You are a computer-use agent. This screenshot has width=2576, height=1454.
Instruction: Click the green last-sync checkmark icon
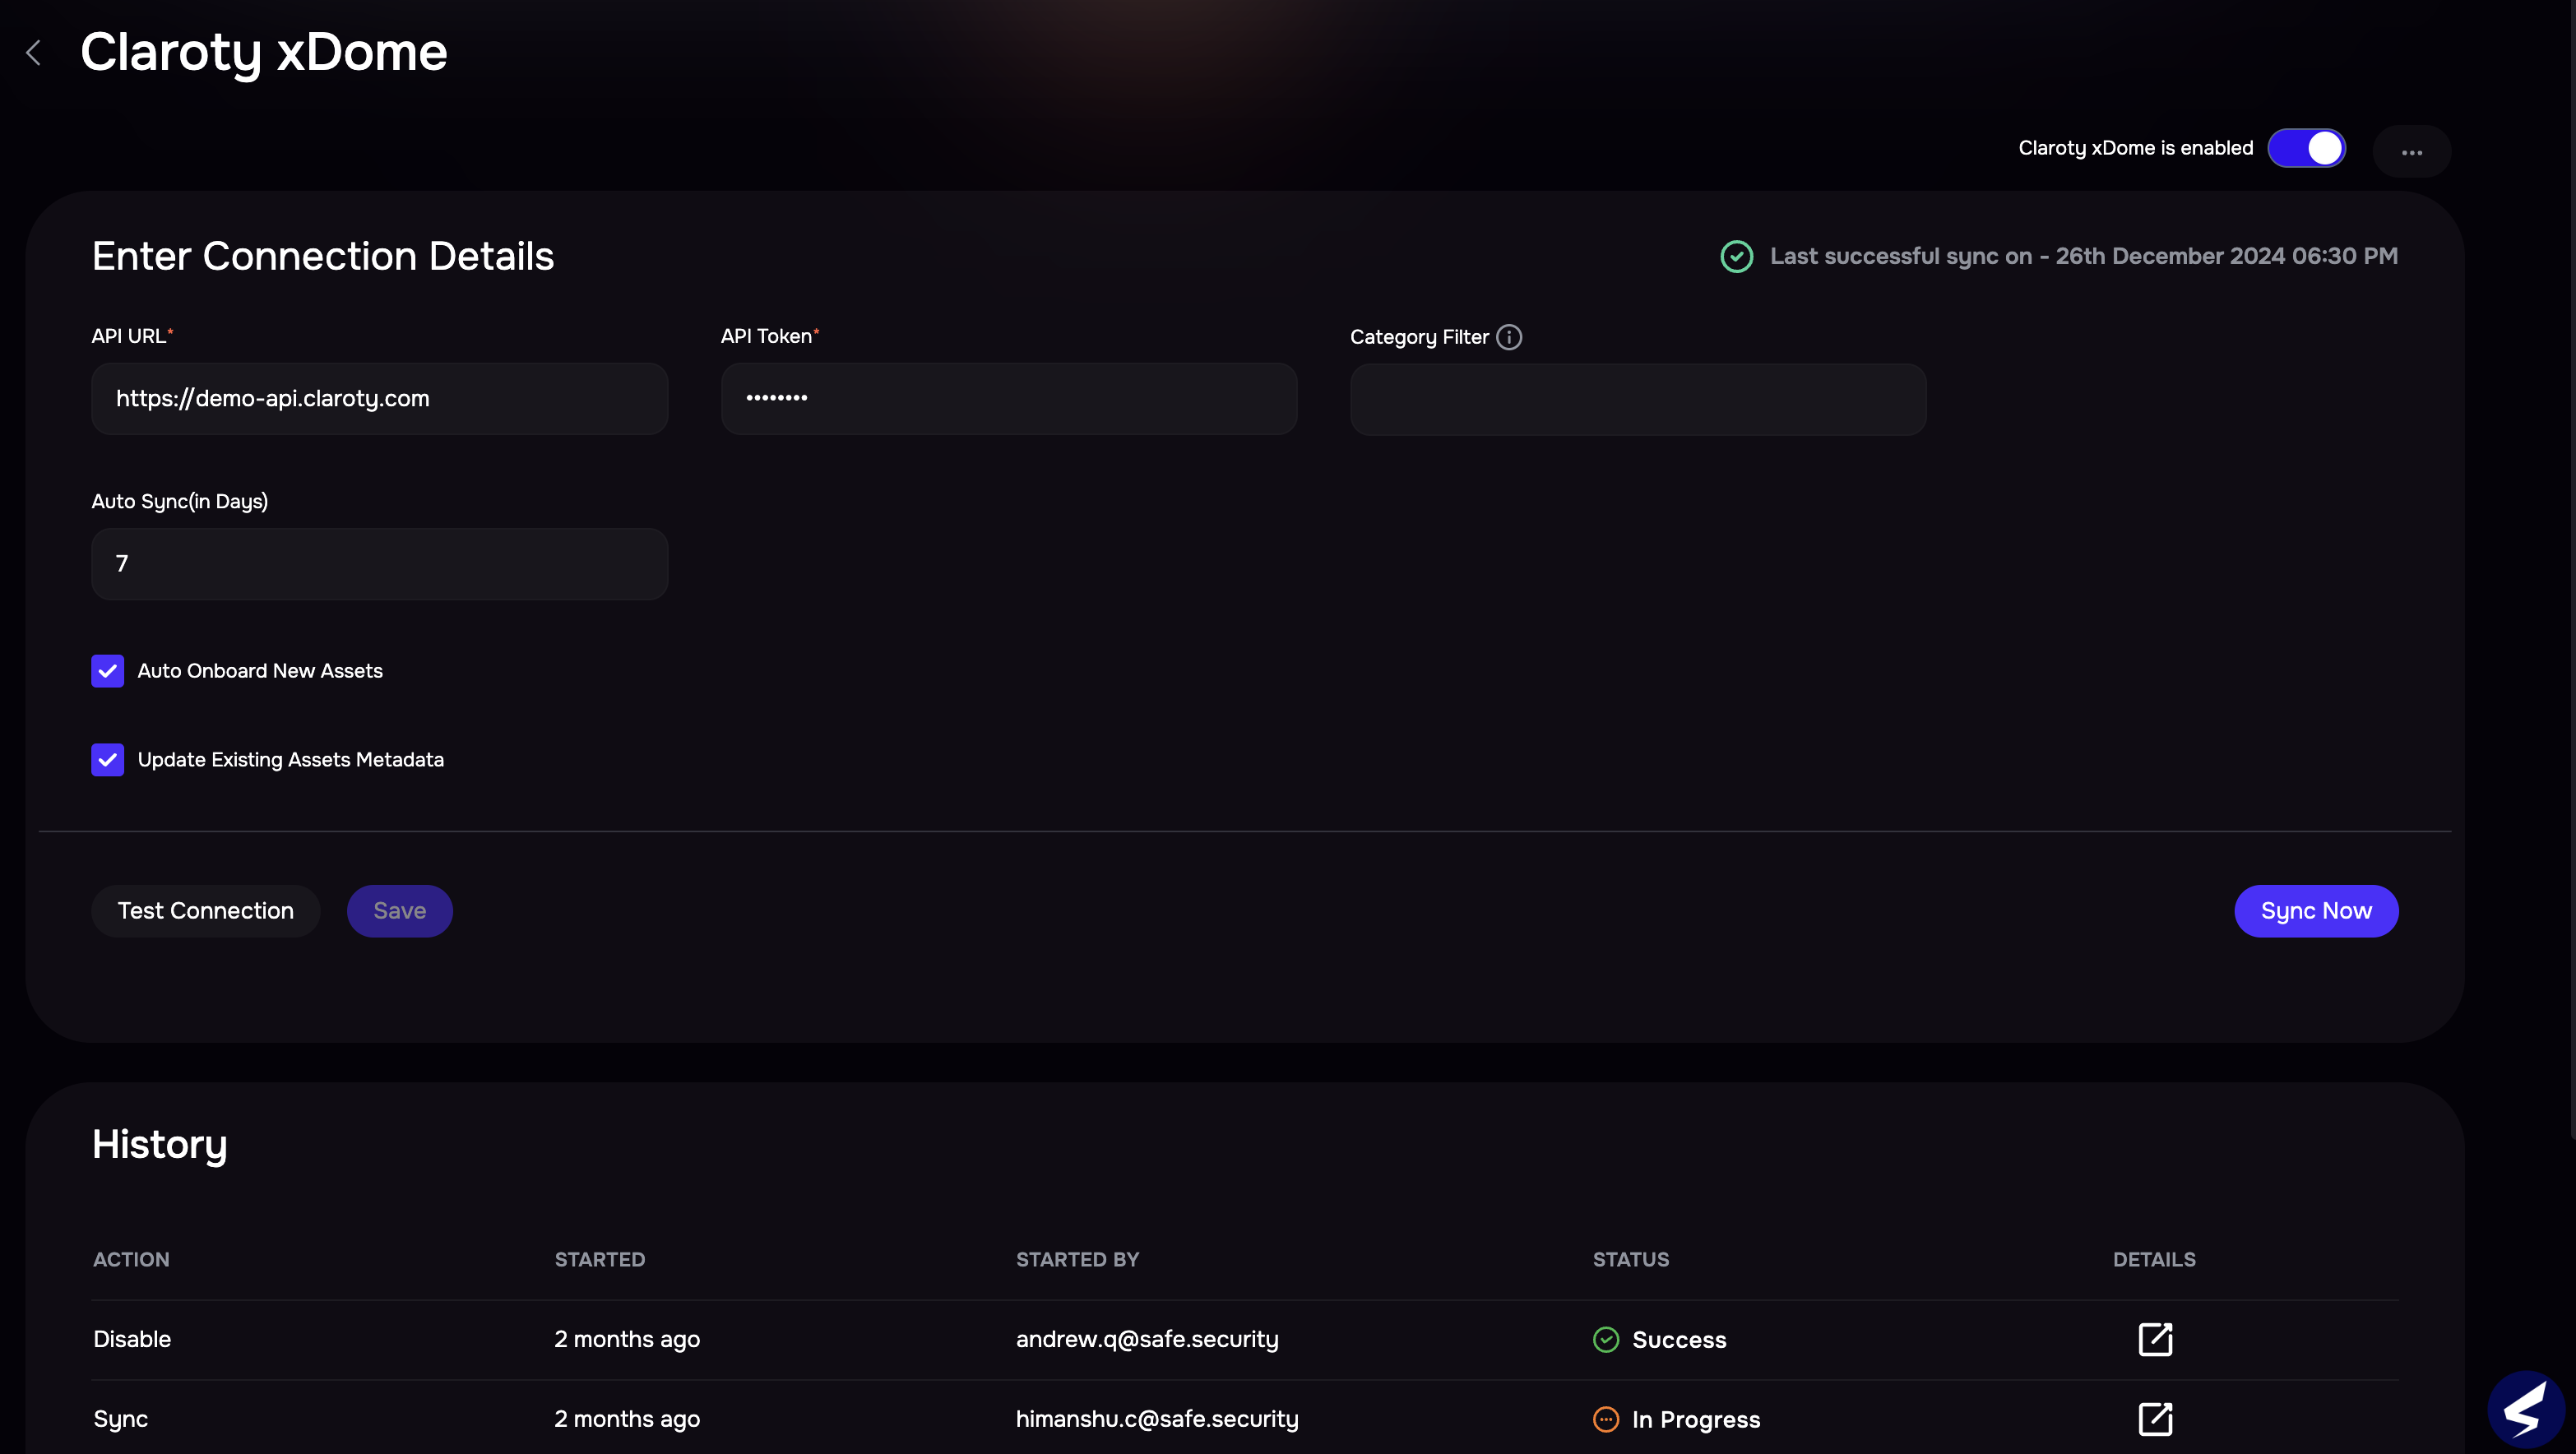coord(1736,256)
